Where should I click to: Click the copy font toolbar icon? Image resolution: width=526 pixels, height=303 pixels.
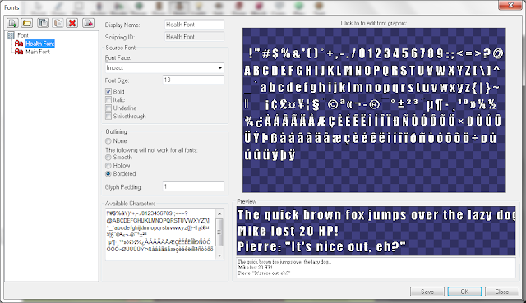pyautogui.click(x=43, y=23)
